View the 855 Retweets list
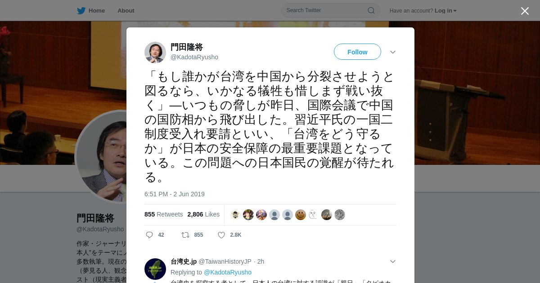Screen dimensions: 540x283 click(164, 214)
